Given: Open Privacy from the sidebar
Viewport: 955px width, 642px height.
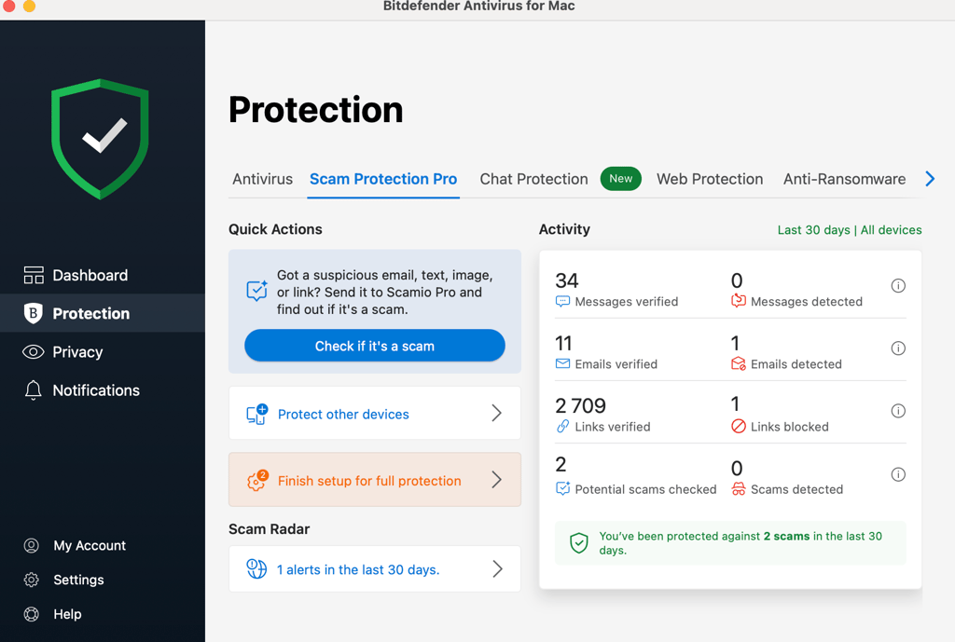Looking at the screenshot, I should [103, 351].
